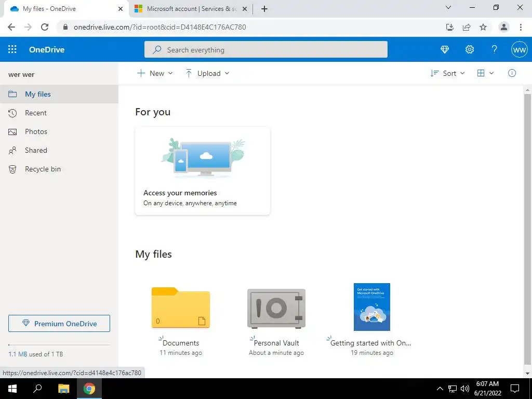This screenshot has width=532, height=399.
Task: Click the search magnifier icon
Action: point(157,50)
